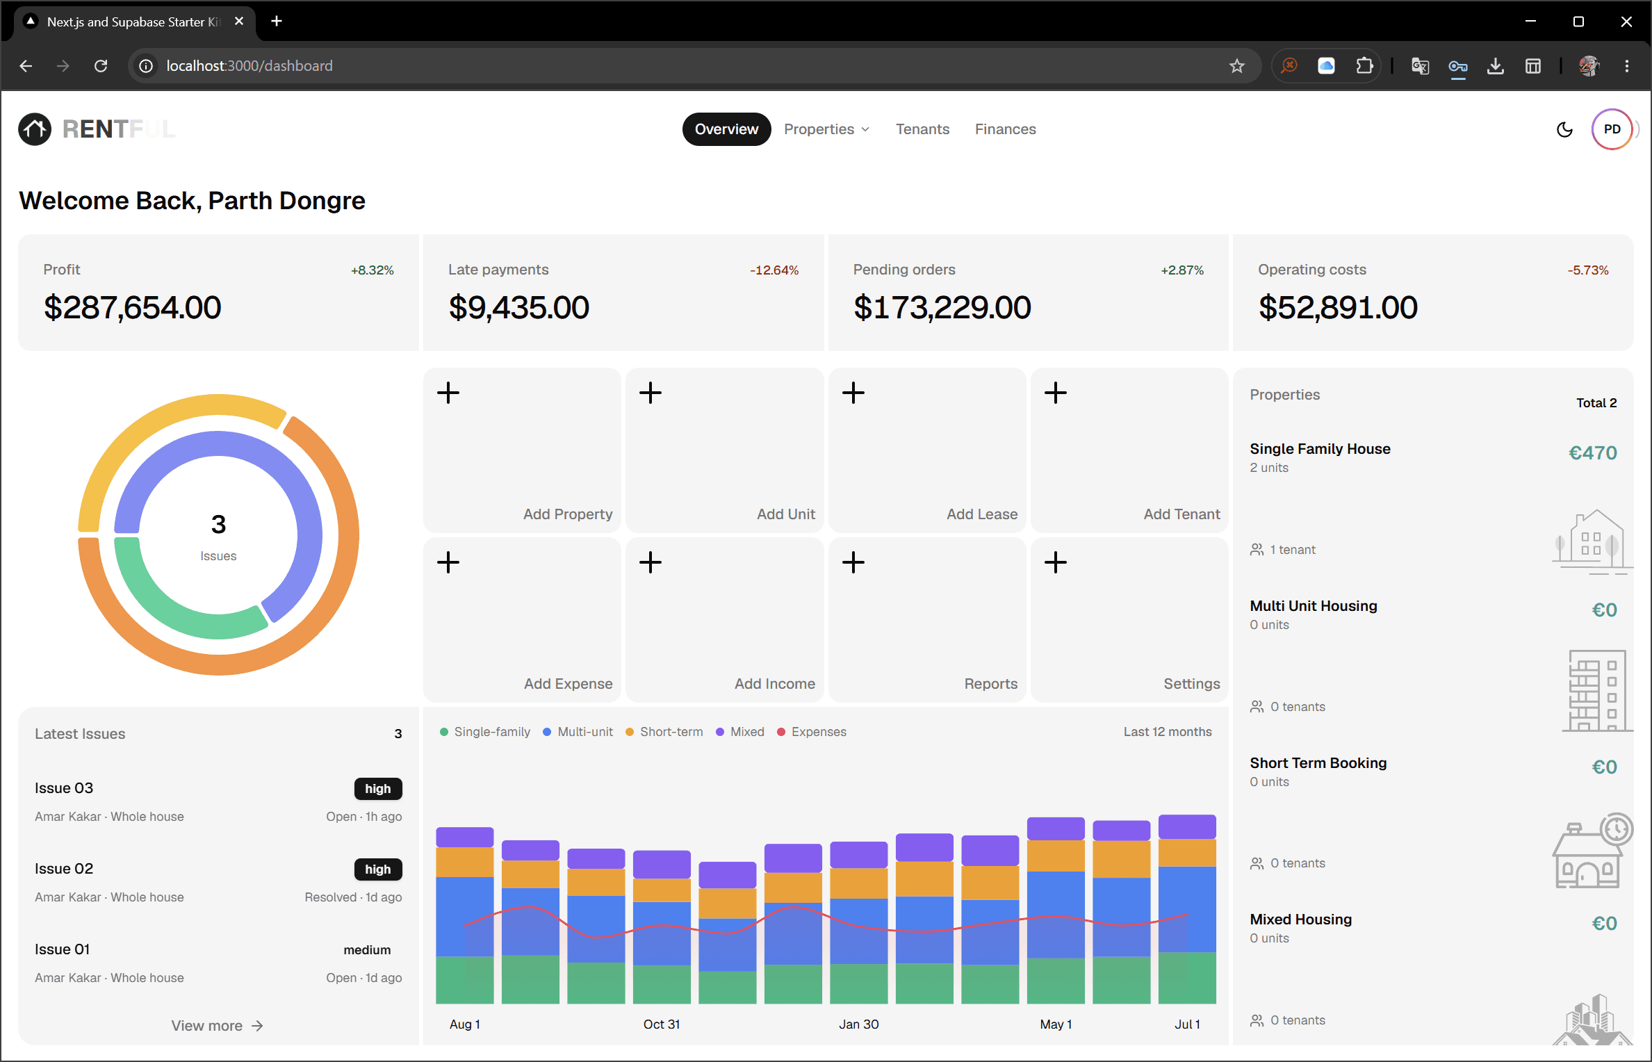
Task: Open the Last 12 months range selector
Action: point(1168,732)
